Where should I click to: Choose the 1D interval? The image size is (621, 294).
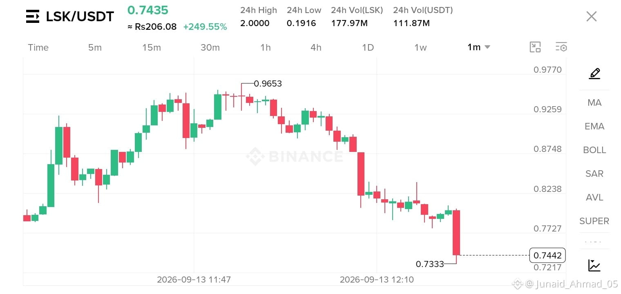[368, 47]
